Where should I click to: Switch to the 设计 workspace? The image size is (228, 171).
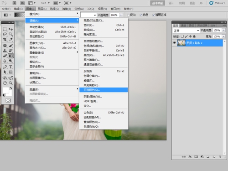tap(171, 3)
